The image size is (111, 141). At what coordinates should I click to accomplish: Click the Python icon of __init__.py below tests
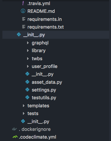23,121
